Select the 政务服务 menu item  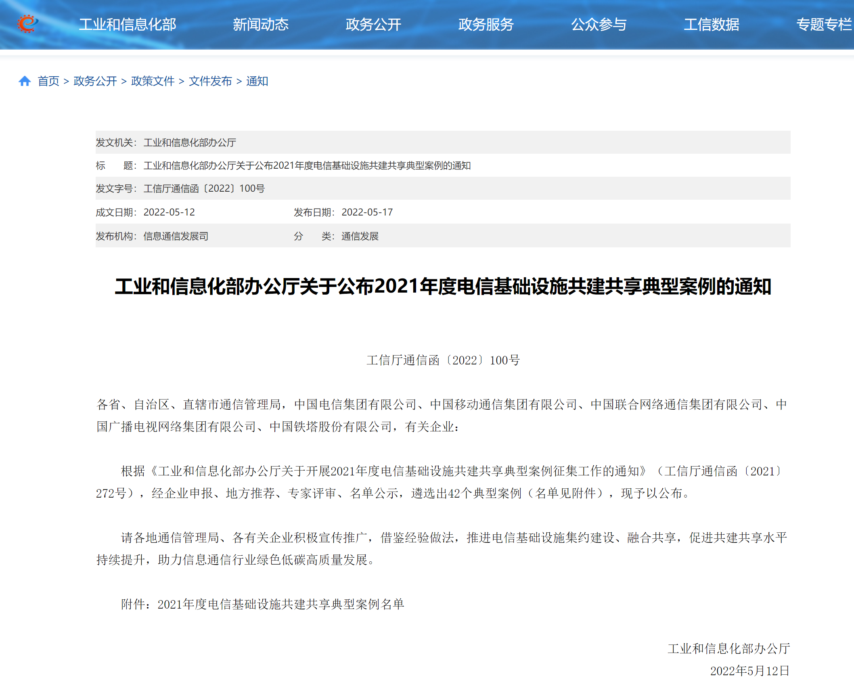coord(486,25)
